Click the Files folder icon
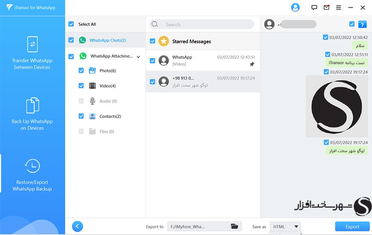372x235 pixels. point(92,132)
